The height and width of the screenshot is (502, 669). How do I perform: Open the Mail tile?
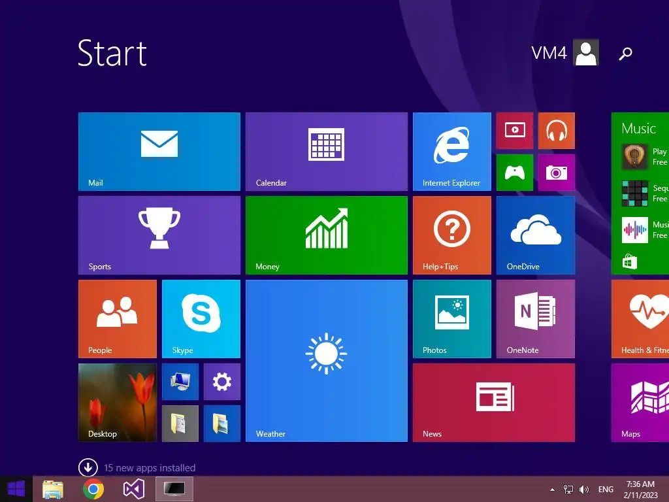159,152
